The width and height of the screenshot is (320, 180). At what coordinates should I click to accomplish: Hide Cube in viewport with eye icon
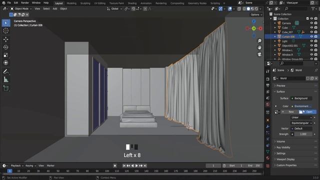[311, 27]
